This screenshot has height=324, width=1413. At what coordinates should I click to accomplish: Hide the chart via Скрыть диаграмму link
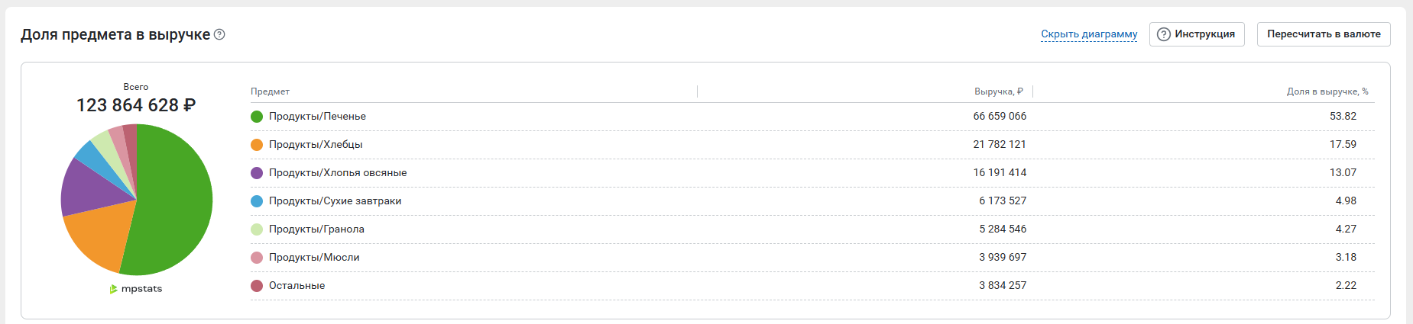[x=1089, y=34]
